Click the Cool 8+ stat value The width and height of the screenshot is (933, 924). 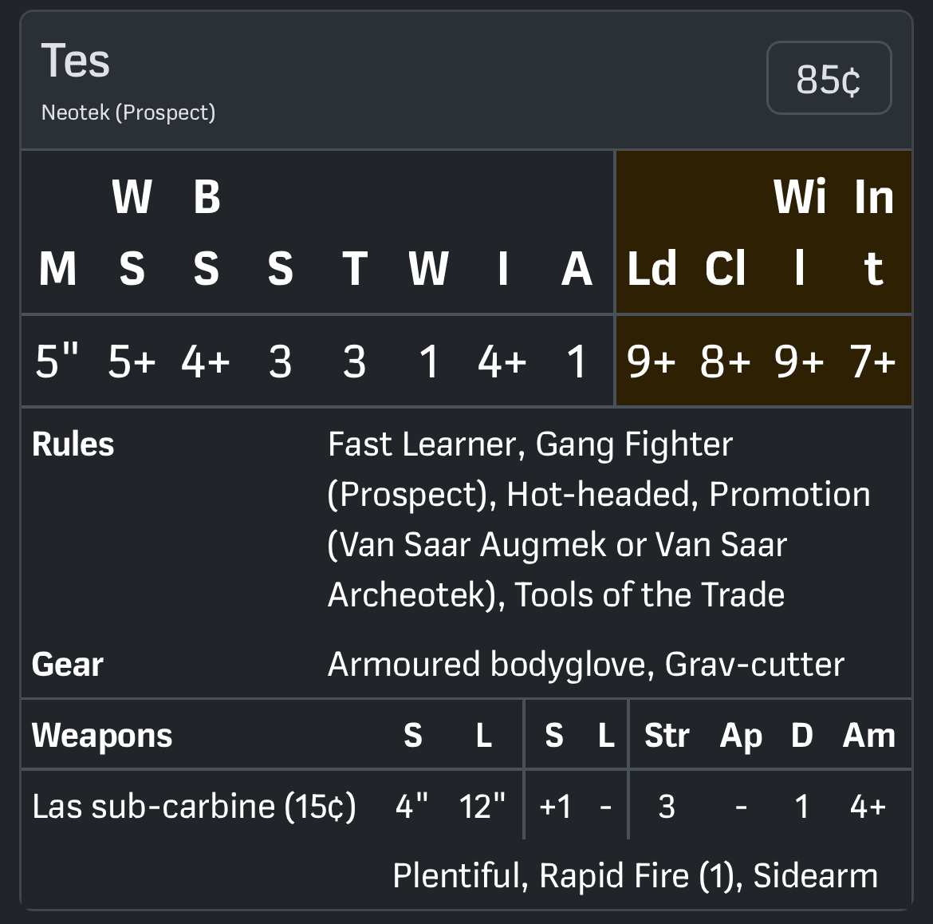725,361
